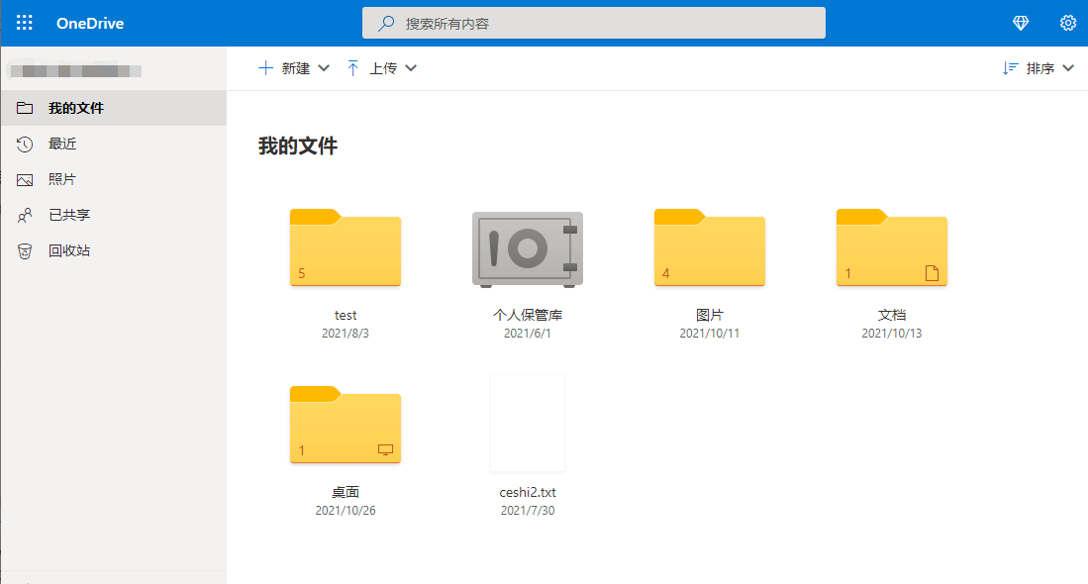This screenshot has height=584, width=1088.
Task: Click the plus icon beside 新建
Action: coord(265,68)
